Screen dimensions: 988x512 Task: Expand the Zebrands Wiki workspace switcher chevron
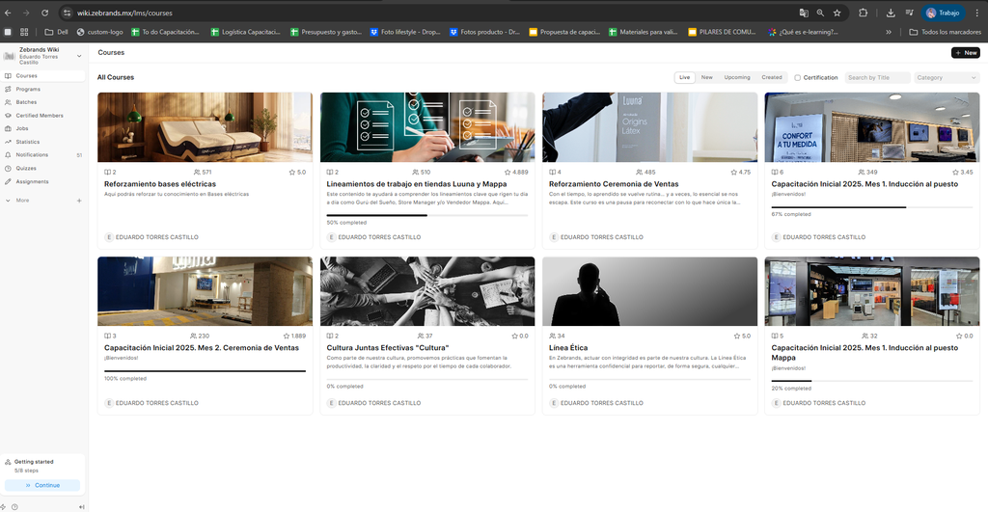(x=79, y=56)
